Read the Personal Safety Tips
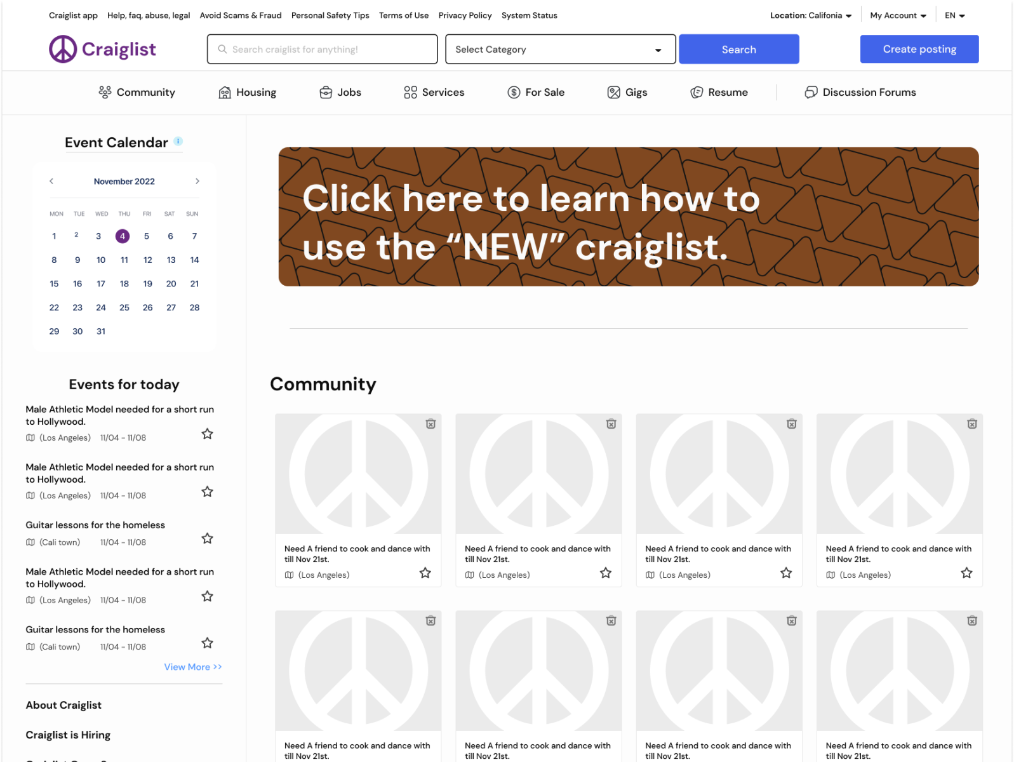 click(330, 15)
